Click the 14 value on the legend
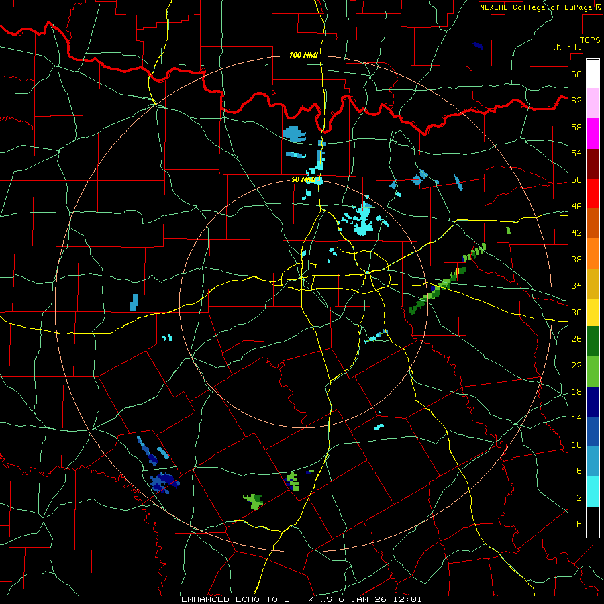Viewport: 604px width, 604px height. point(576,418)
